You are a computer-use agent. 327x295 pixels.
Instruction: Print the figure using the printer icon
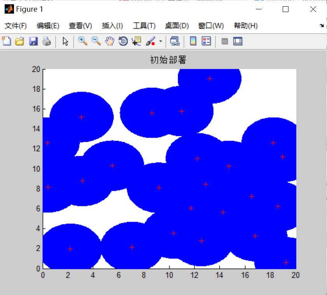[x=47, y=40]
